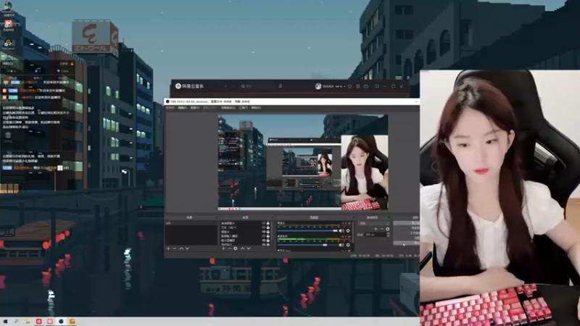Move source down with Sources panel down arrow
This screenshot has height=326, width=580.
248,248
